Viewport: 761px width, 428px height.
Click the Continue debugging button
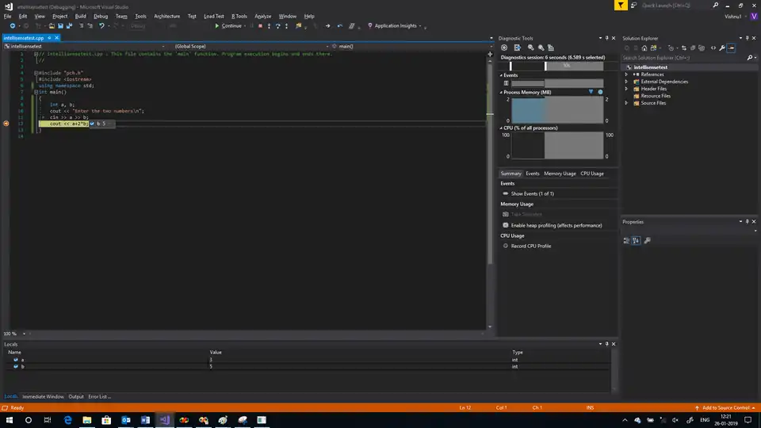229,25
